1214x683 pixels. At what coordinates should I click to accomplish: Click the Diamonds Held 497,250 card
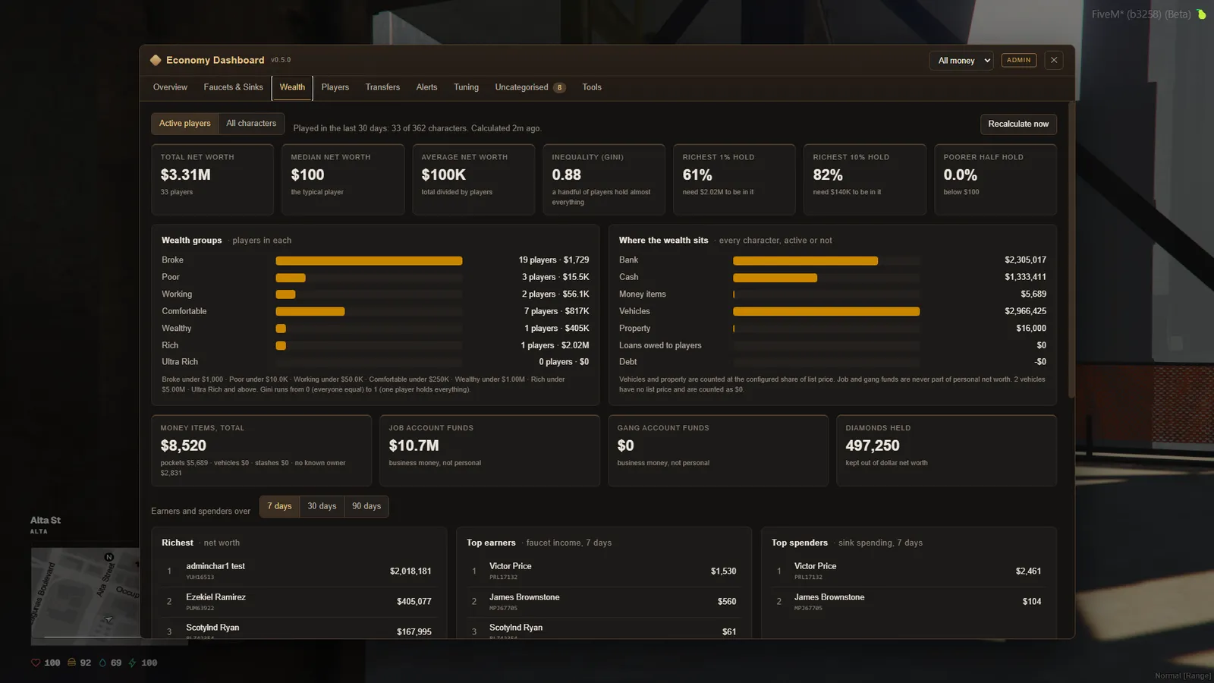(946, 450)
